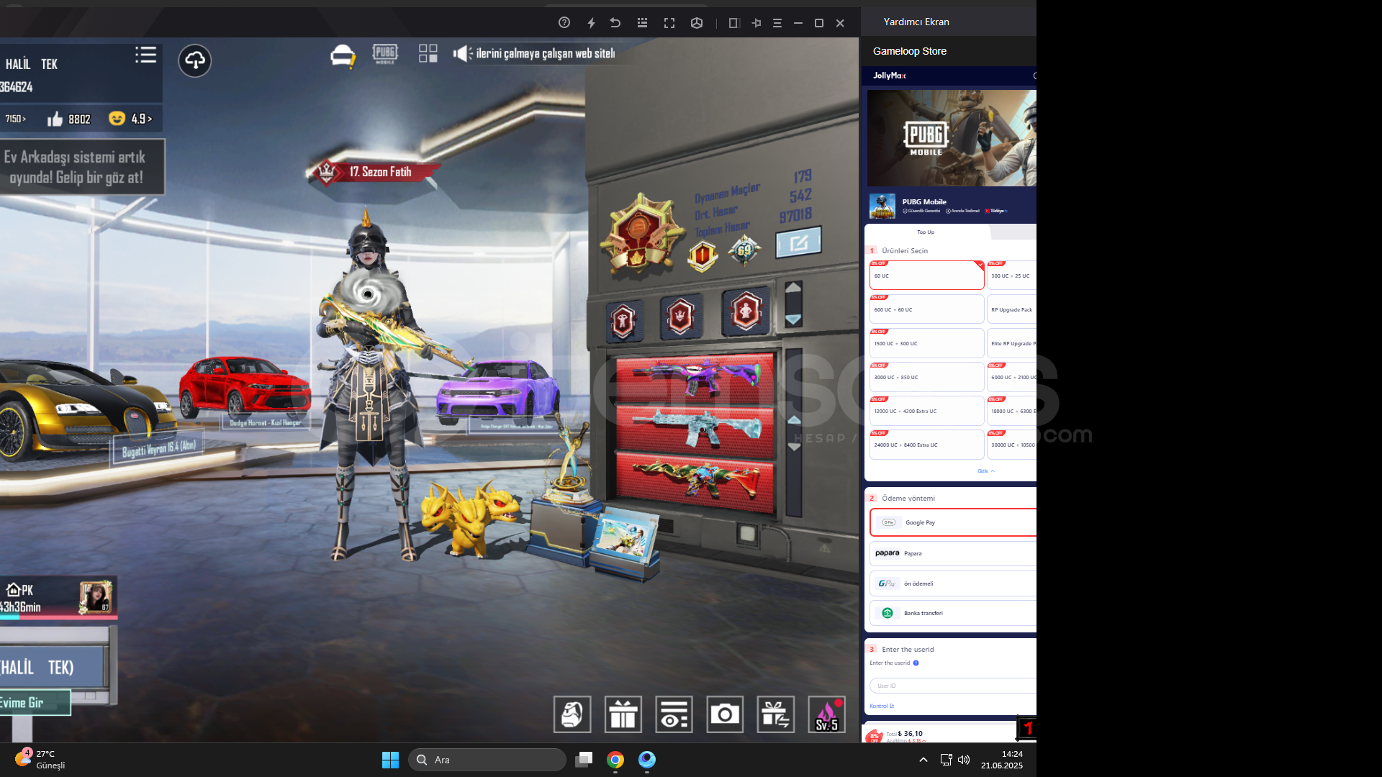The height and width of the screenshot is (777, 1382).
Task: Select the 24000 UC + 8400 Extra UC product
Action: 926,445
